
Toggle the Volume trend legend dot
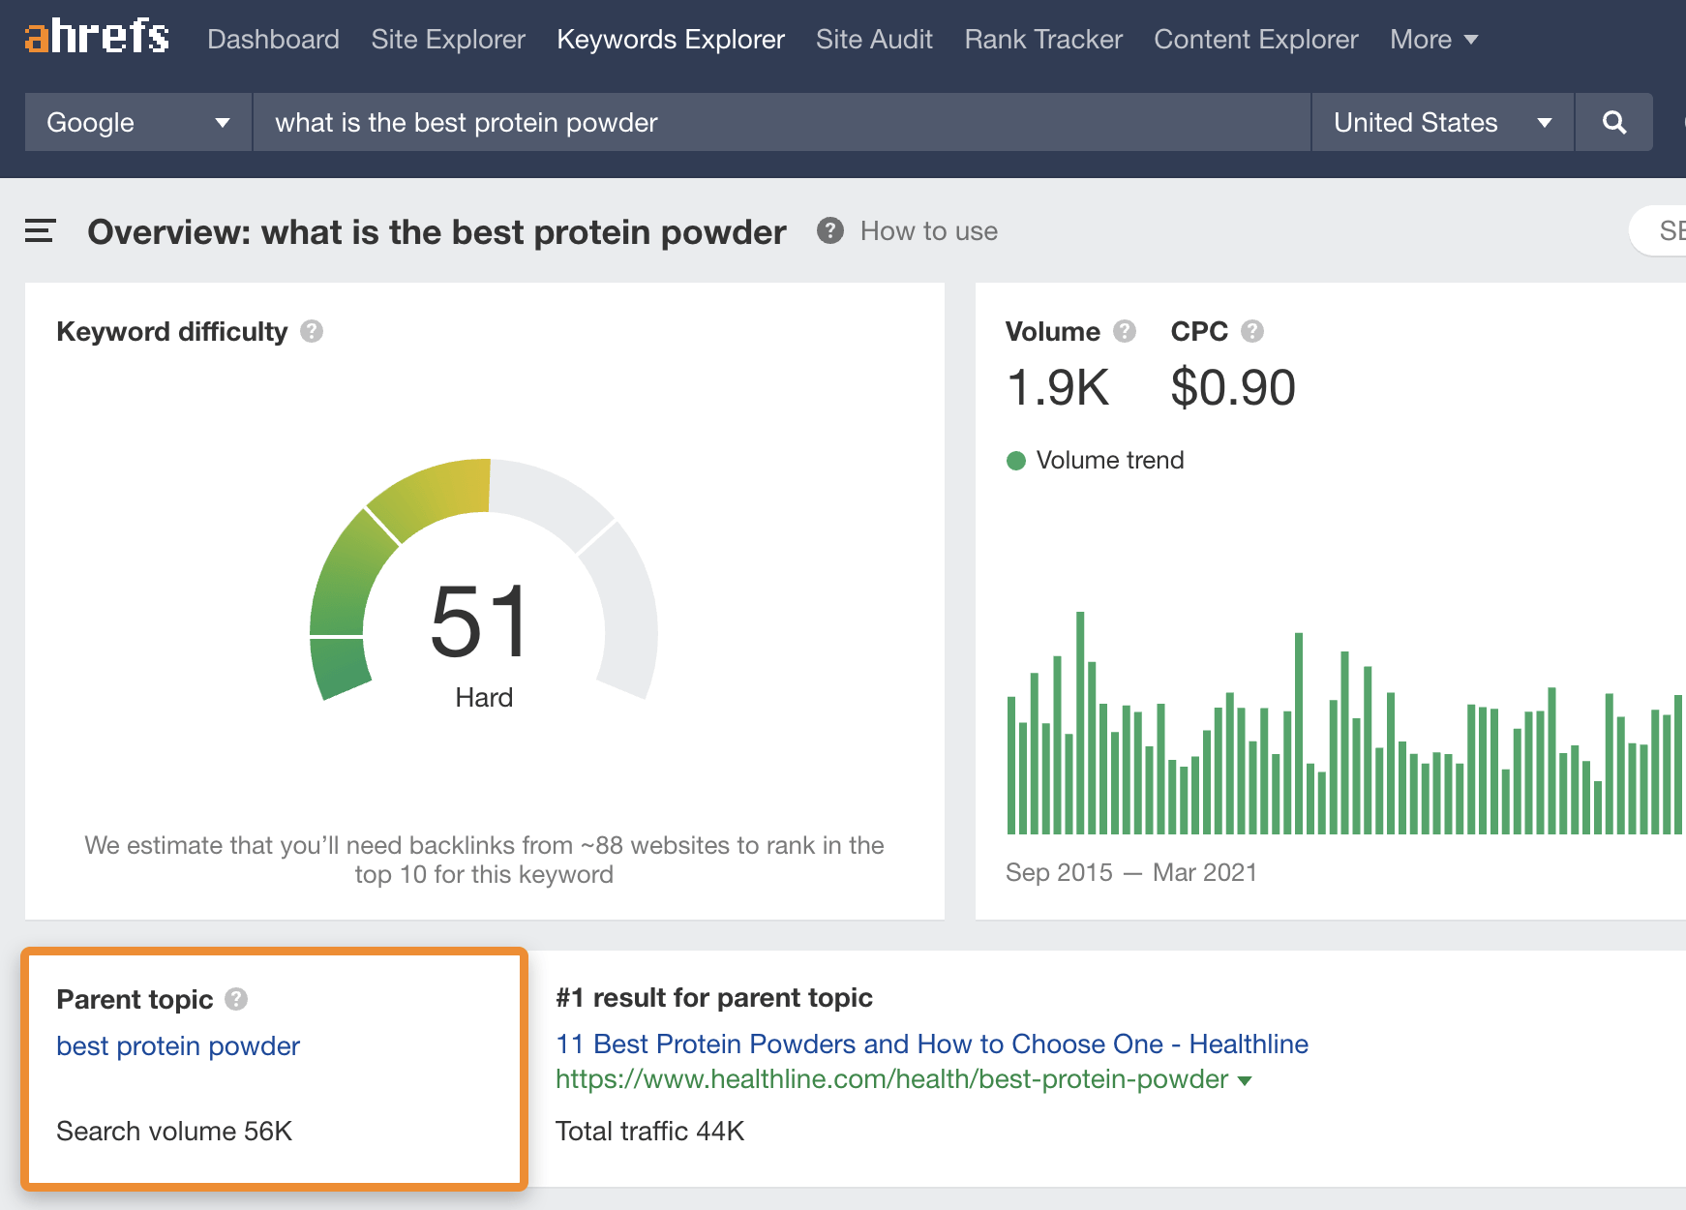[x=1016, y=461]
